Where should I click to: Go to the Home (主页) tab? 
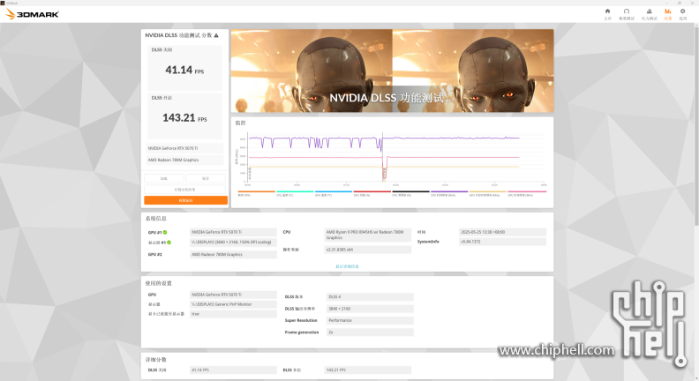607,14
